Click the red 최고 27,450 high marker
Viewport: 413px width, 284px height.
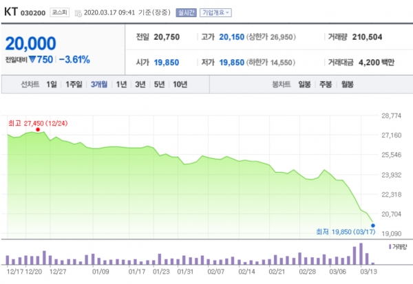pos(38,129)
